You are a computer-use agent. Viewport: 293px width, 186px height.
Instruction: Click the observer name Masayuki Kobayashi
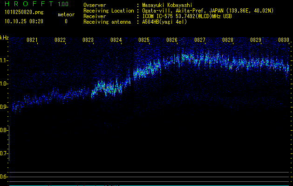coord(167,5)
